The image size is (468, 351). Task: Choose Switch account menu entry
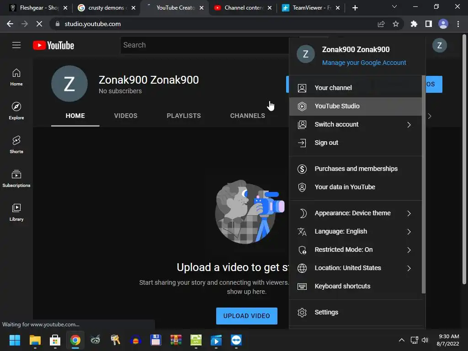(355, 124)
